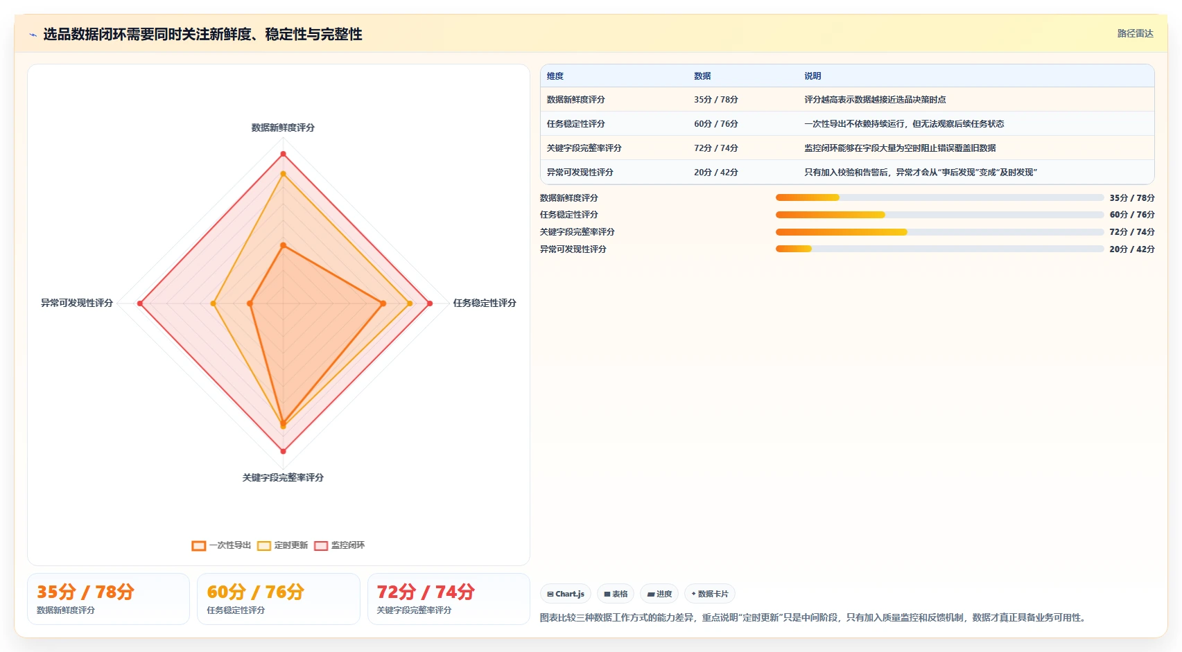The width and height of the screenshot is (1182, 652).
Task: Click the radar axis label 任务稳定性评分
Action: coord(485,303)
